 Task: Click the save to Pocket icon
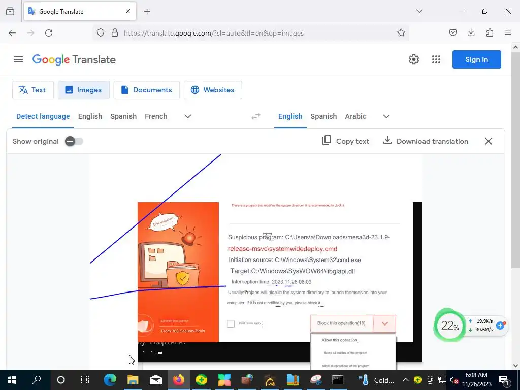(x=452, y=33)
